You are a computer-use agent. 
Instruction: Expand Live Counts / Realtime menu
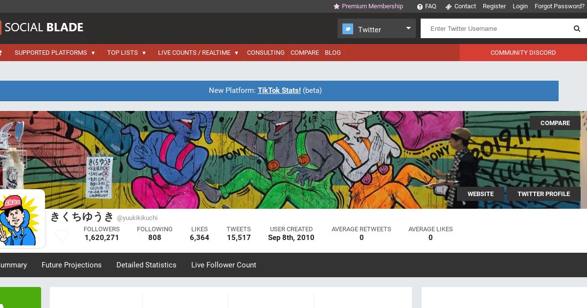198,52
